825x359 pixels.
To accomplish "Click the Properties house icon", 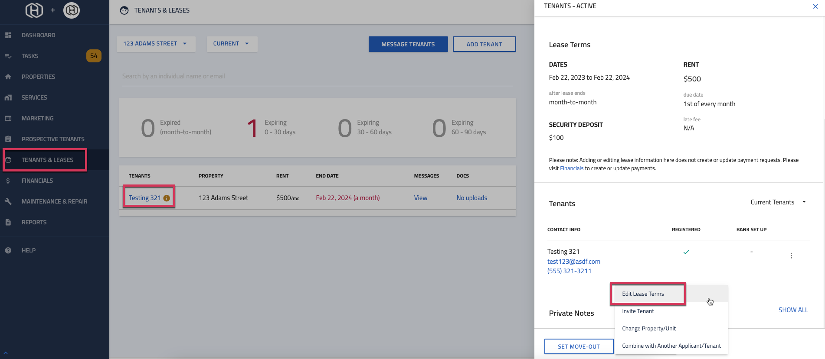I will [8, 77].
